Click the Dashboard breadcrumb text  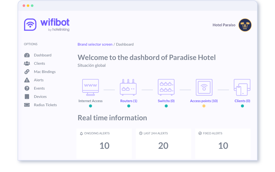(x=125, y=44)
